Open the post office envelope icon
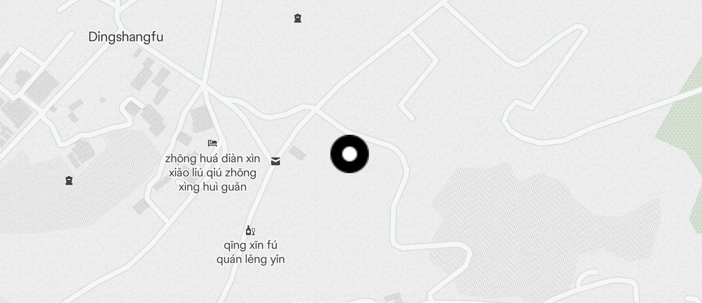702x303 pixels. 276,161
